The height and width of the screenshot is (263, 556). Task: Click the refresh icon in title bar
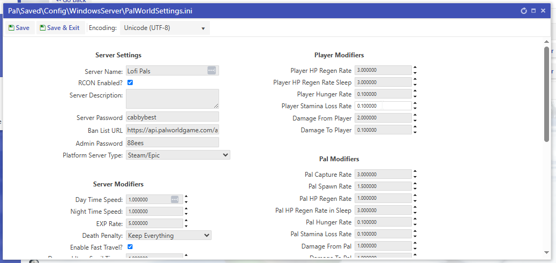(x=524, y=11)
